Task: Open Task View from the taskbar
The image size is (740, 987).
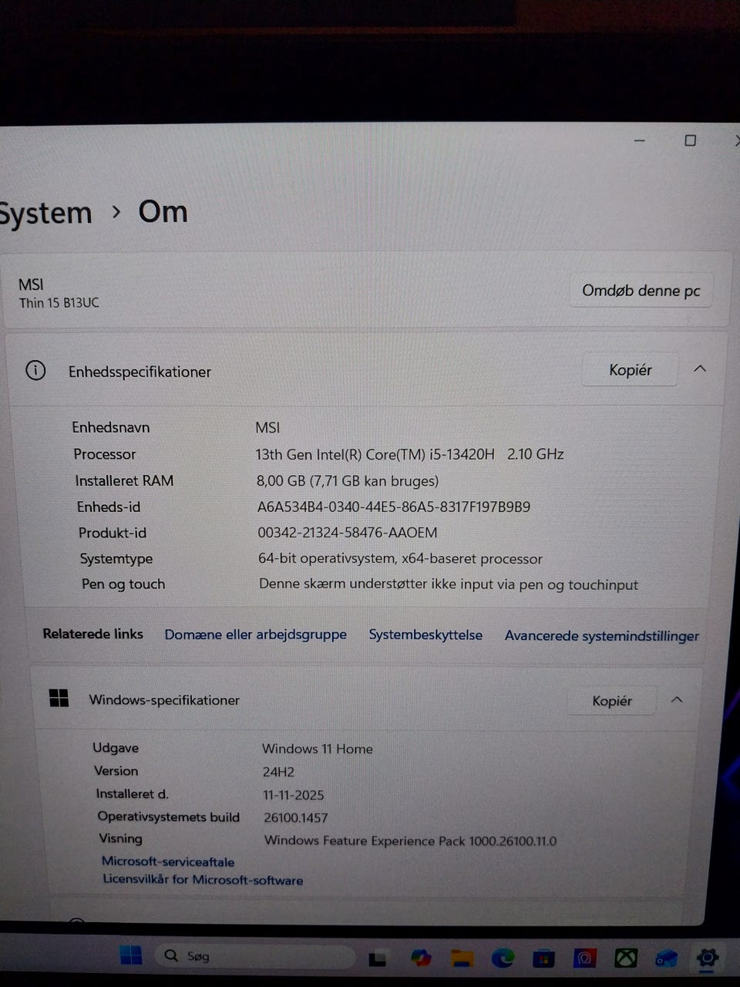Action: [x=378, y=958]
